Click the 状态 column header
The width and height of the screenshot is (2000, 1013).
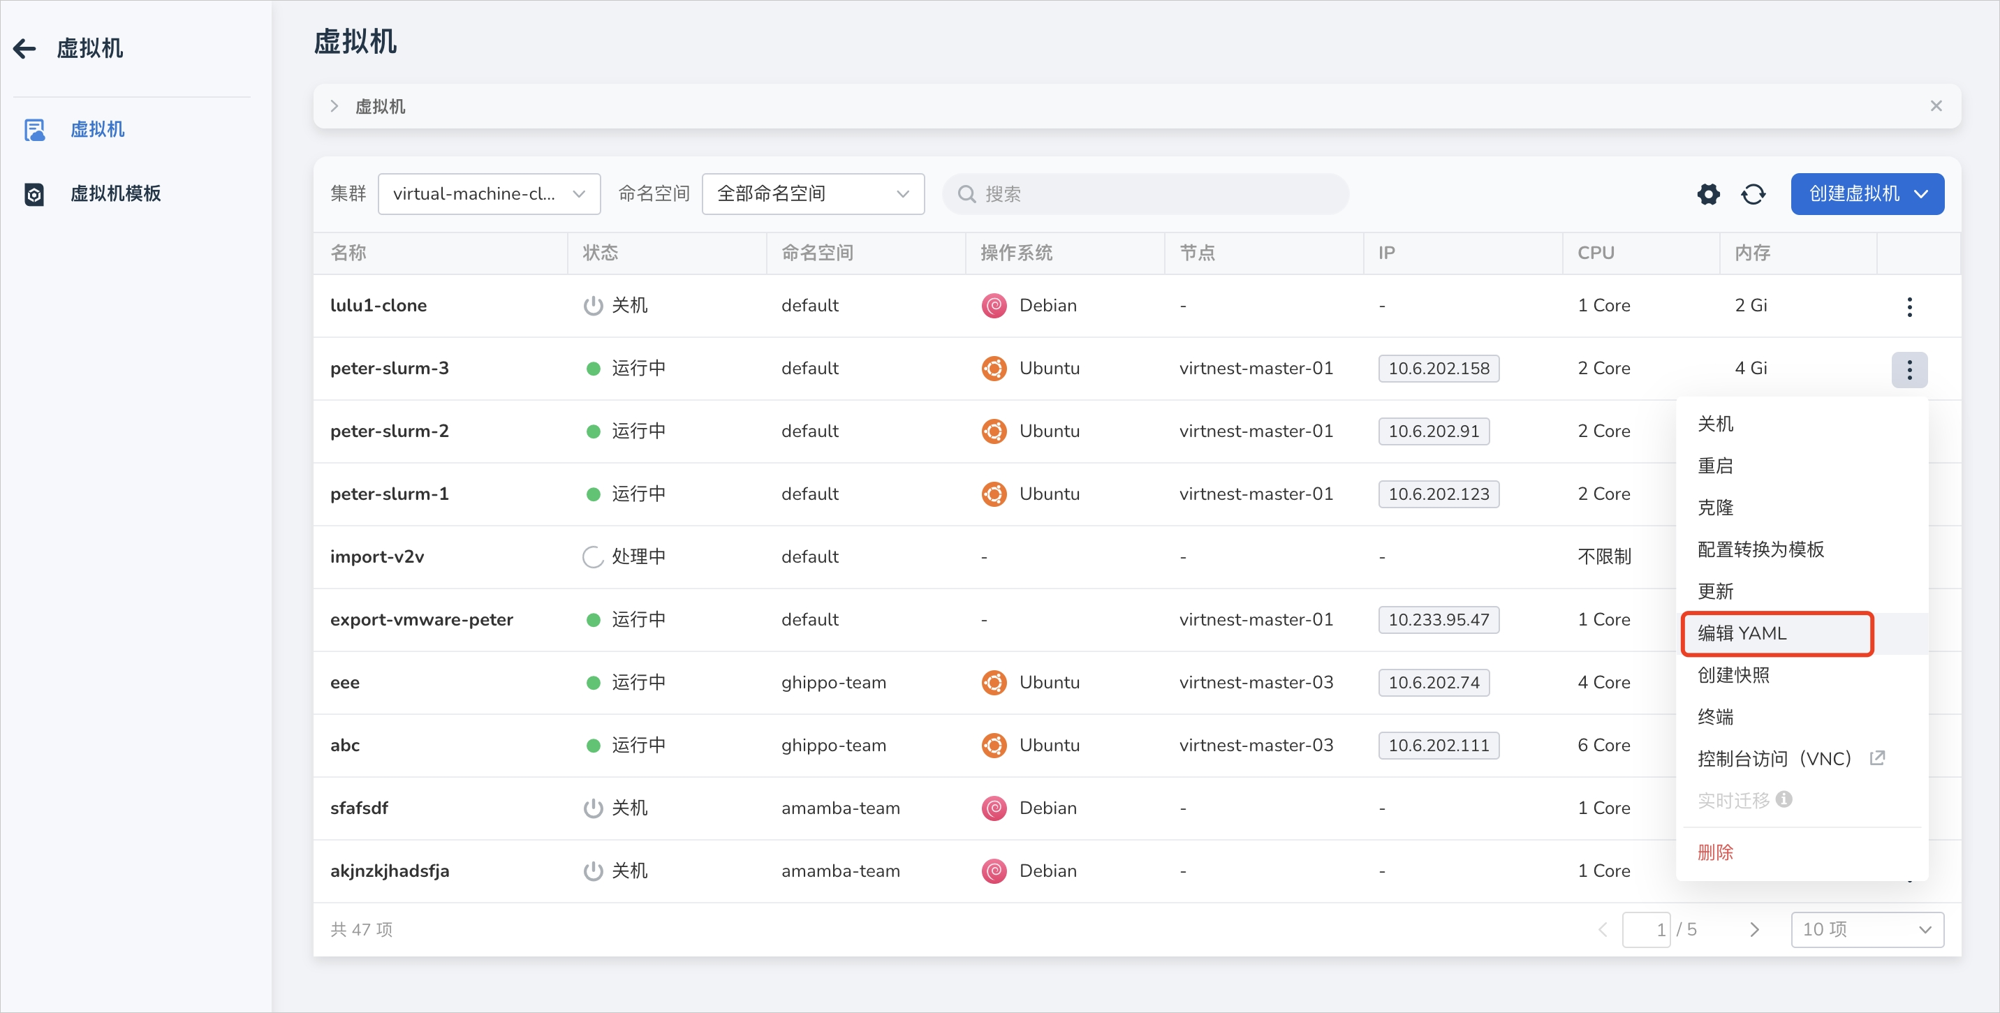pyautogui.click(x=600, y=253)
